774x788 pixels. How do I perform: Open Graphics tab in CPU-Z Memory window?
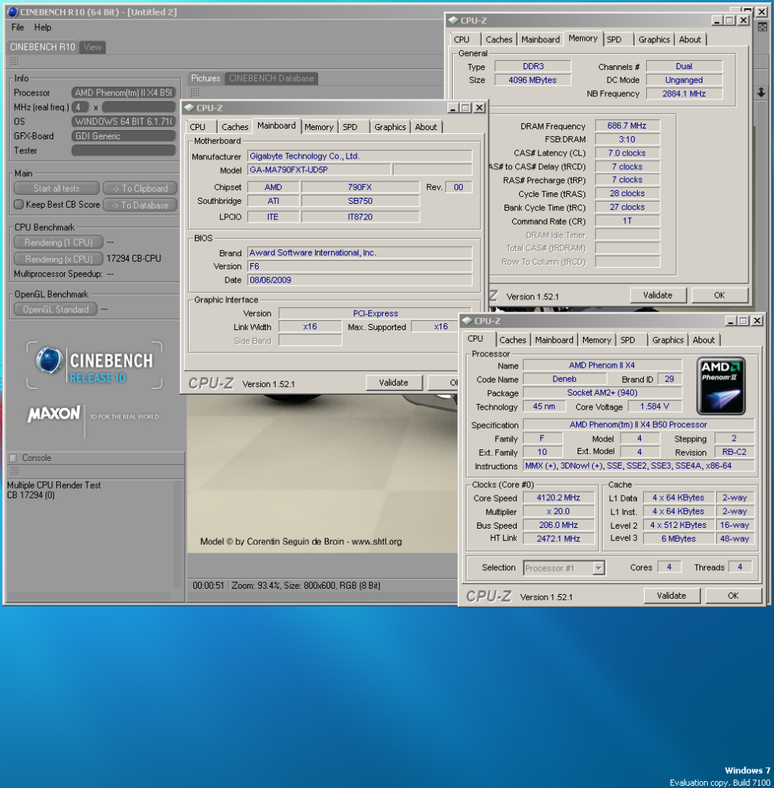pos(654,39)
